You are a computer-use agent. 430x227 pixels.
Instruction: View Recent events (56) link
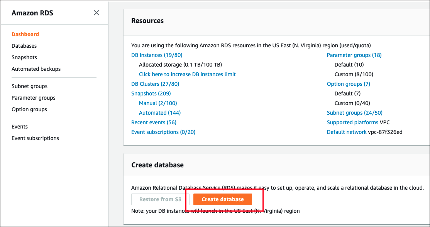[x=154, y=122]
